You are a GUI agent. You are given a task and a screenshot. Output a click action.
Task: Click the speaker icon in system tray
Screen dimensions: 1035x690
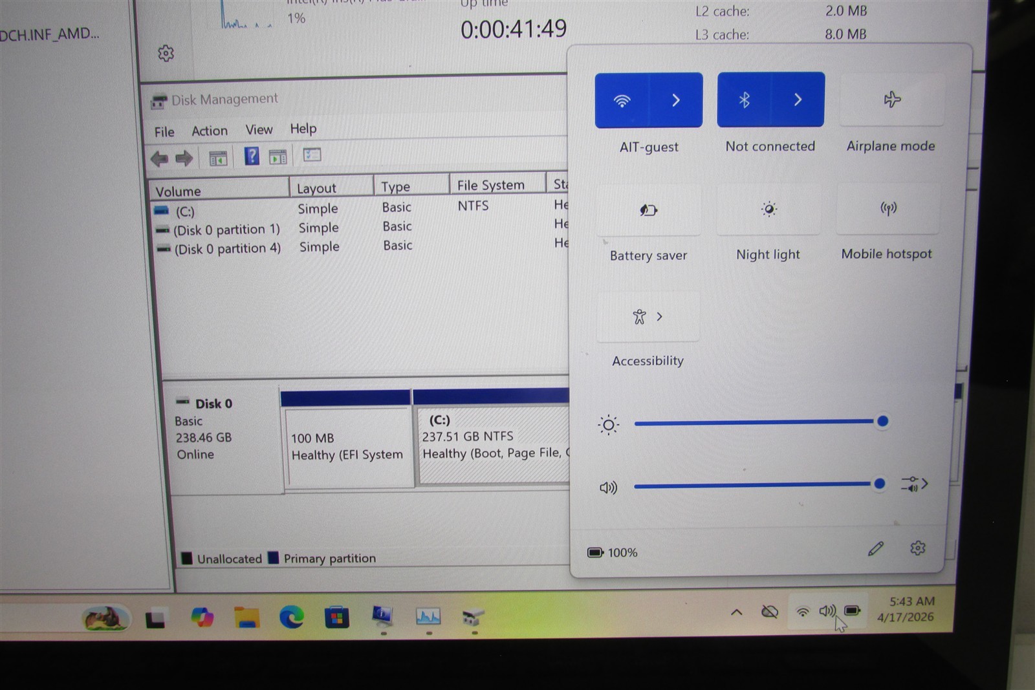click(x=827, y=610)
